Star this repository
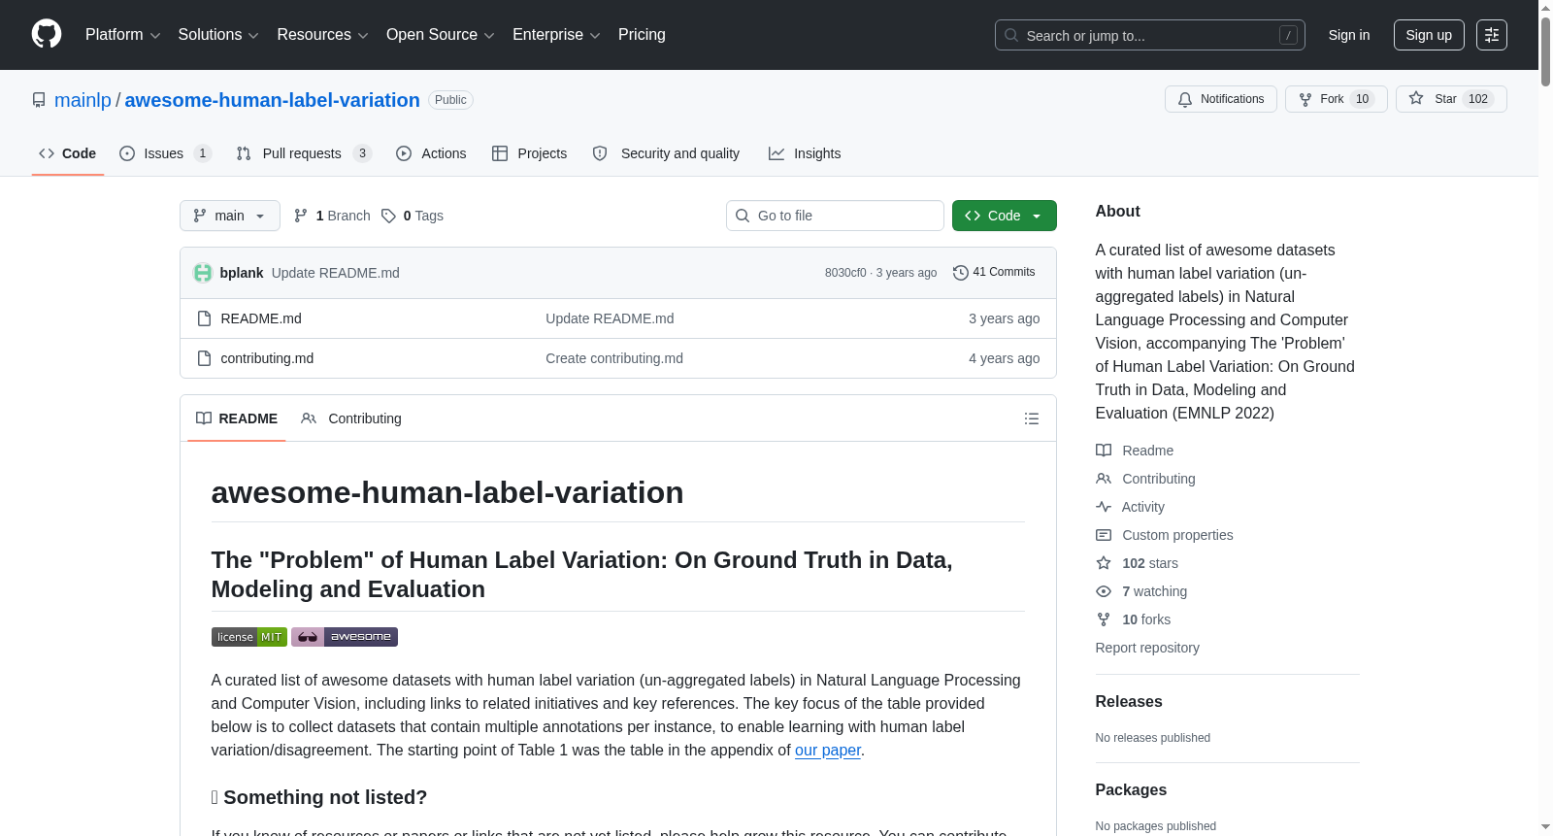The height and width of the screenshot is (836, 1553). point(1451,99)
